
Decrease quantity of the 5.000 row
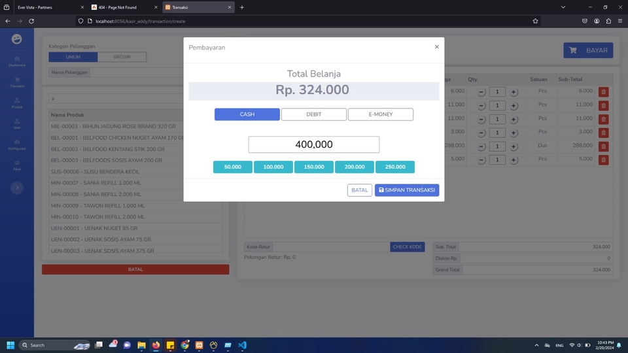pyautogui.click(x=481, y=160)
